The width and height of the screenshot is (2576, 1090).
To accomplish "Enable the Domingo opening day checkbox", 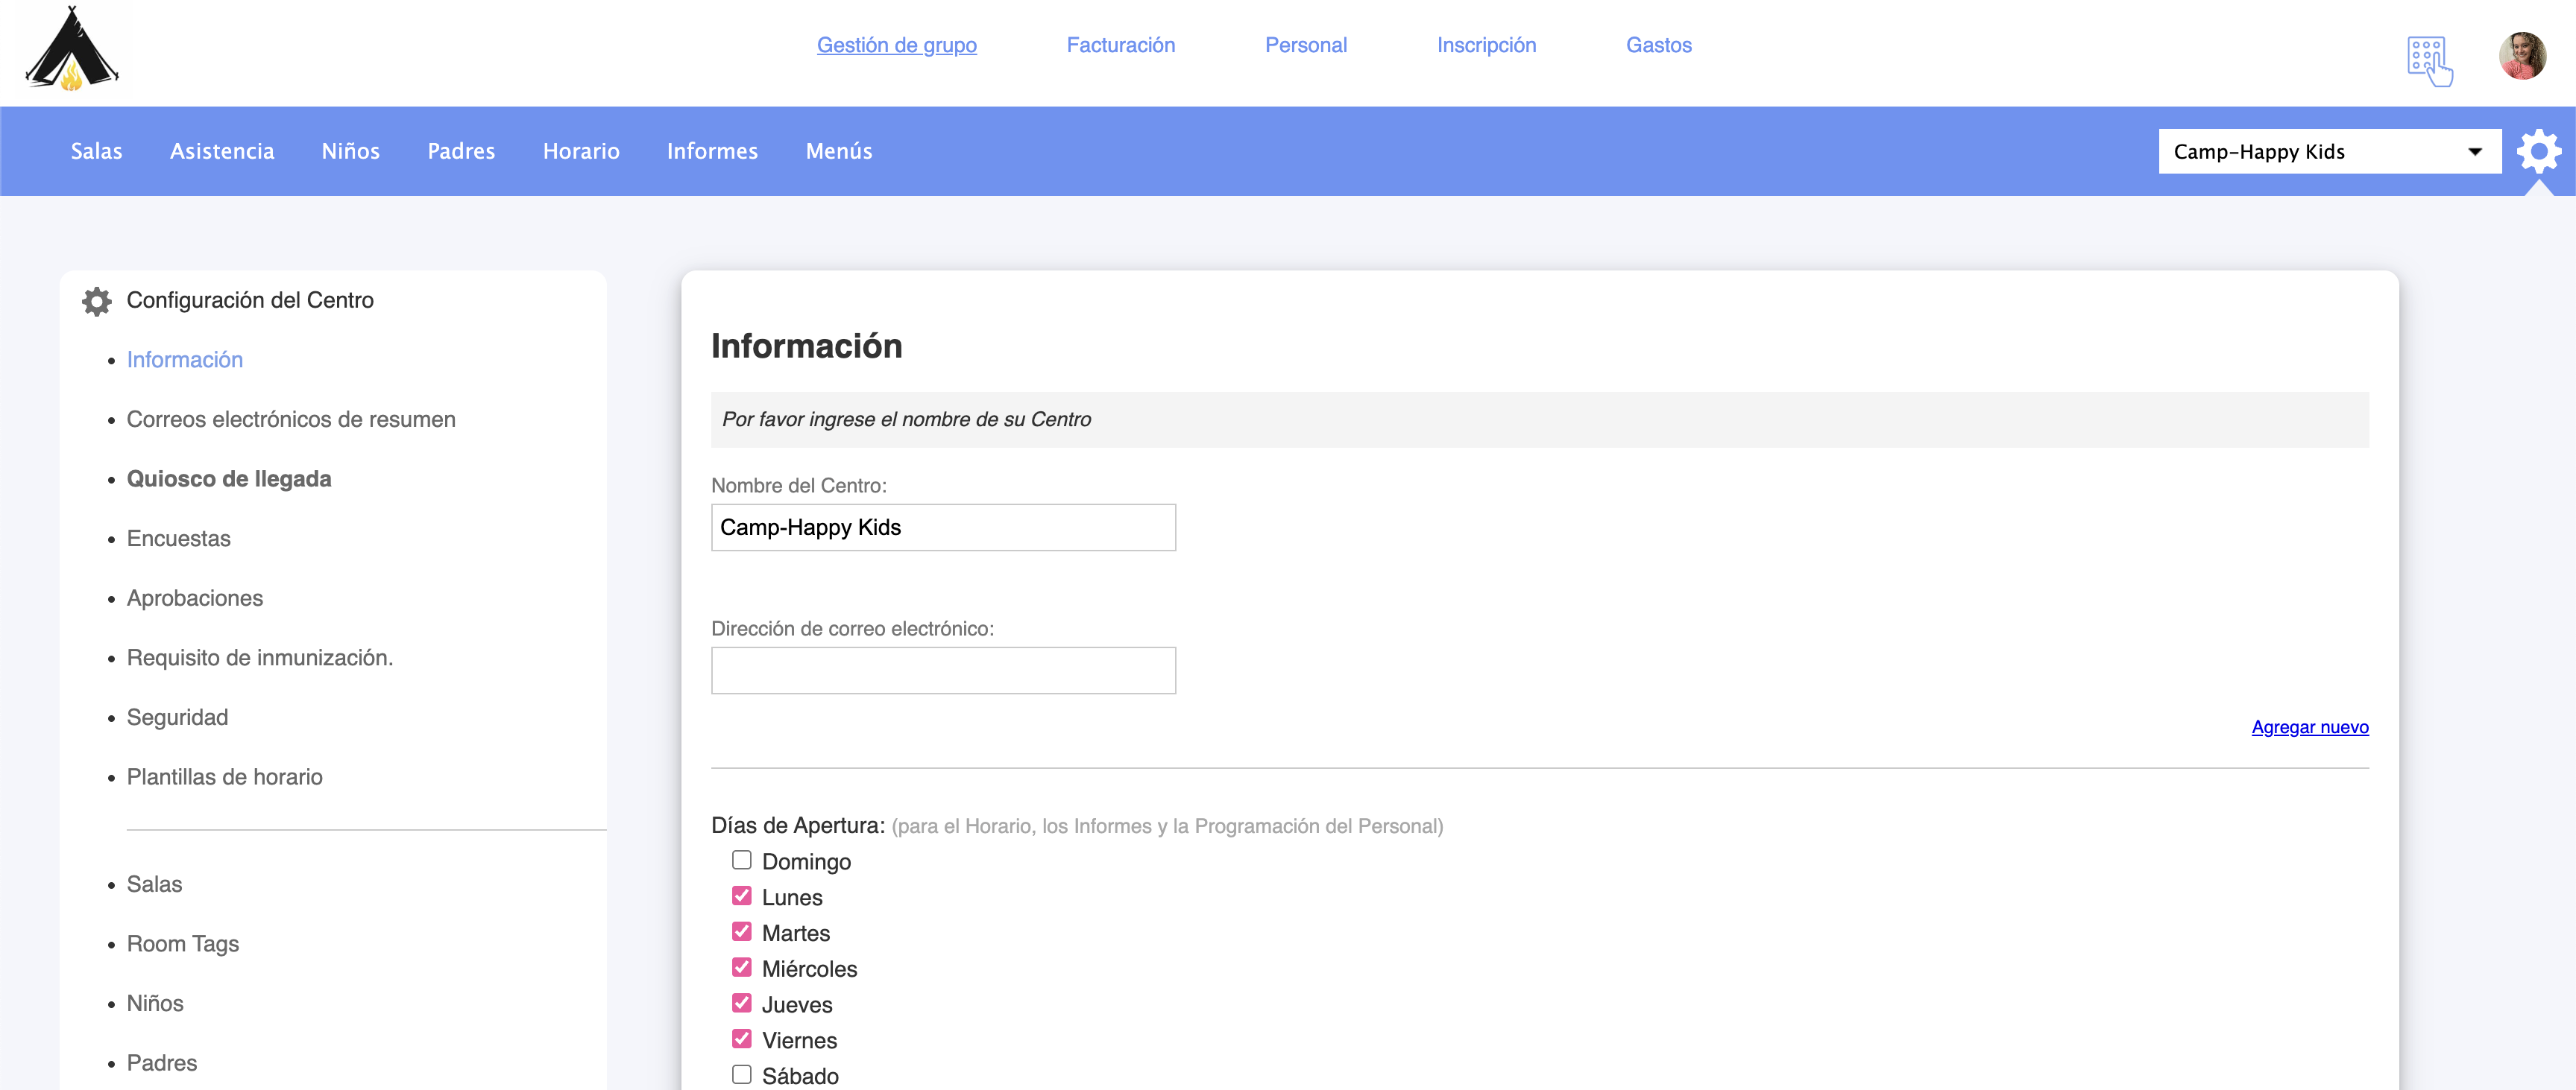I will 741,861.
